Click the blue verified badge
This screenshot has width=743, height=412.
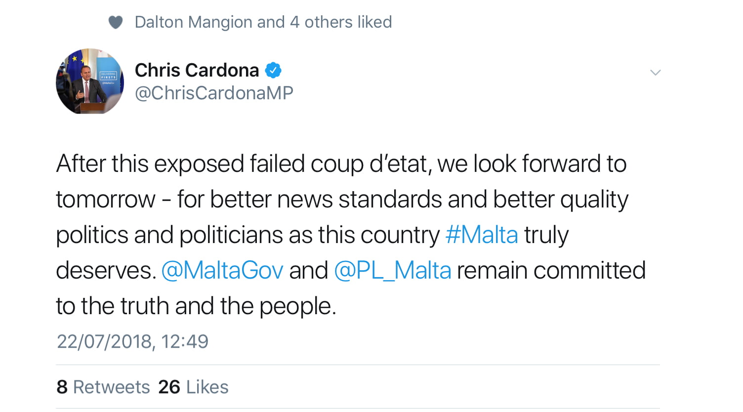coord(273,71)
